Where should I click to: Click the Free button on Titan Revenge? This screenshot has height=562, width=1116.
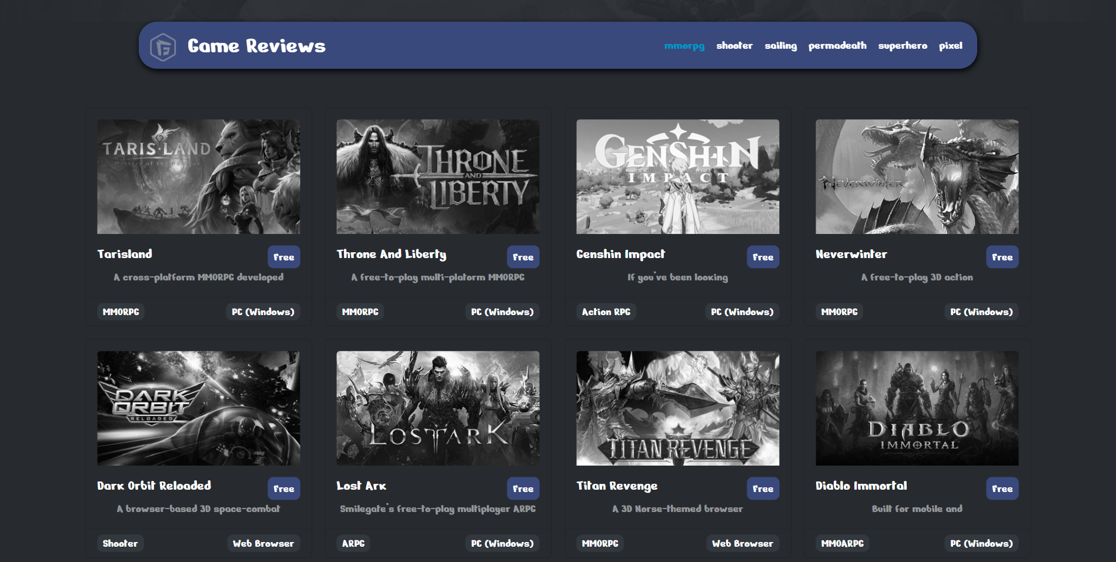point(763,489)
